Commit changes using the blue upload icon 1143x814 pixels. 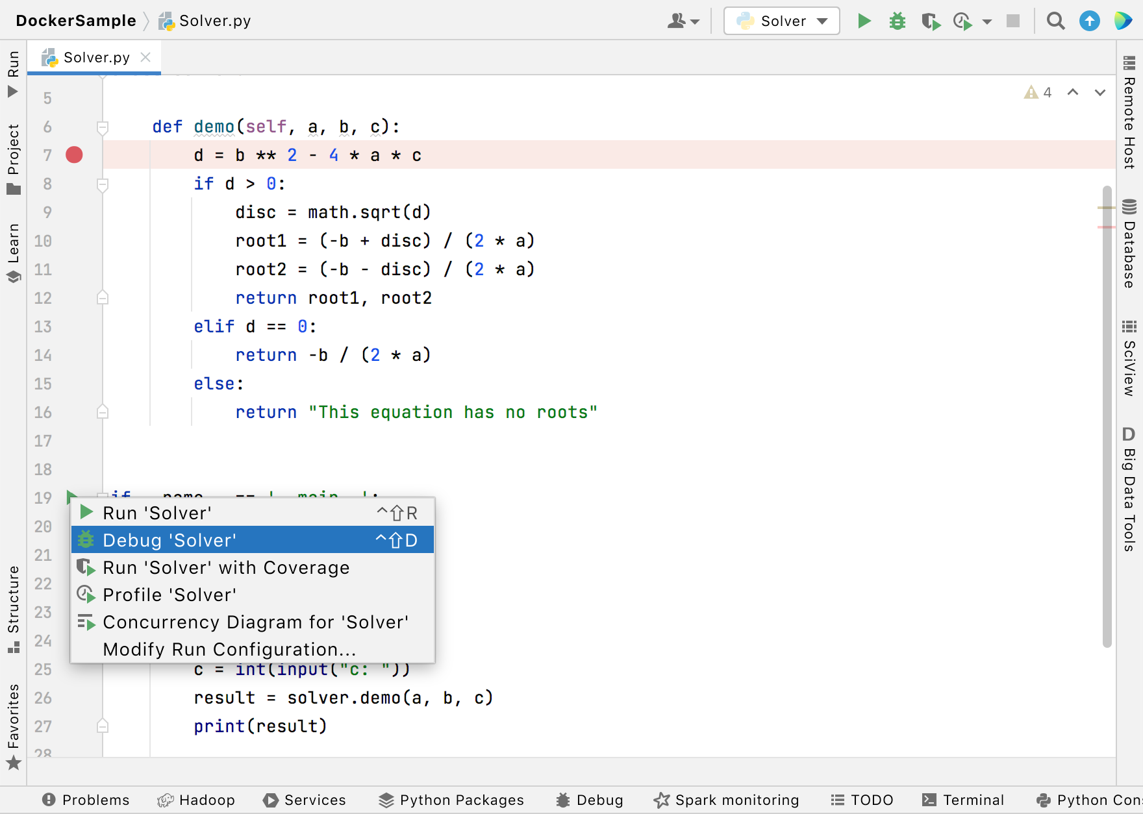point(1088,21)
